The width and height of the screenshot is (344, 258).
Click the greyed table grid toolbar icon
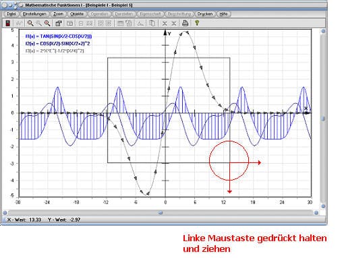pyautogui.click(x=121, y=23)
